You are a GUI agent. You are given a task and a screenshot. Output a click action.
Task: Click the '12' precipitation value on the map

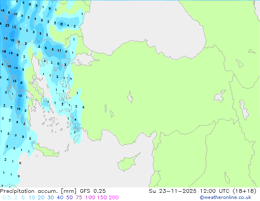(x=20, y=96)
